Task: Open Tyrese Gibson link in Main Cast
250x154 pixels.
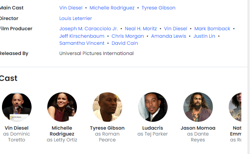Action: pos(159,8)
